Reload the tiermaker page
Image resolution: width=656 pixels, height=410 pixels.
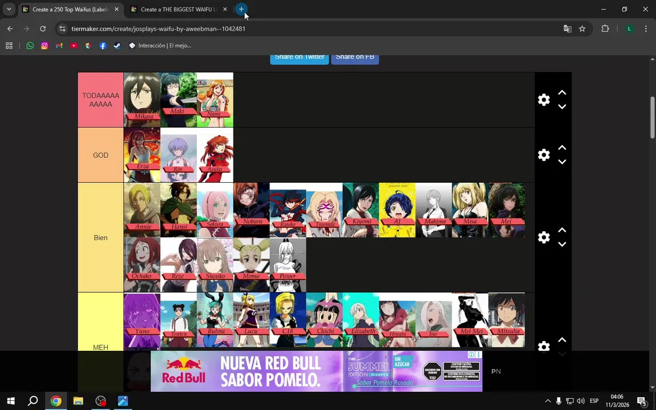43,28
